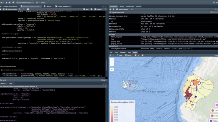Remove current viewer item red icon

coord(135,55)
